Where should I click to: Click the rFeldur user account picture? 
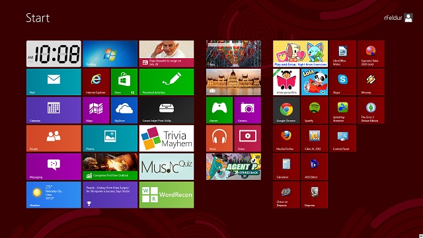[408, 18]
